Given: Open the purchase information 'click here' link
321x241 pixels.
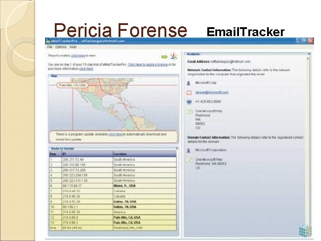Looking at the screenshot, I should (86, 69).
